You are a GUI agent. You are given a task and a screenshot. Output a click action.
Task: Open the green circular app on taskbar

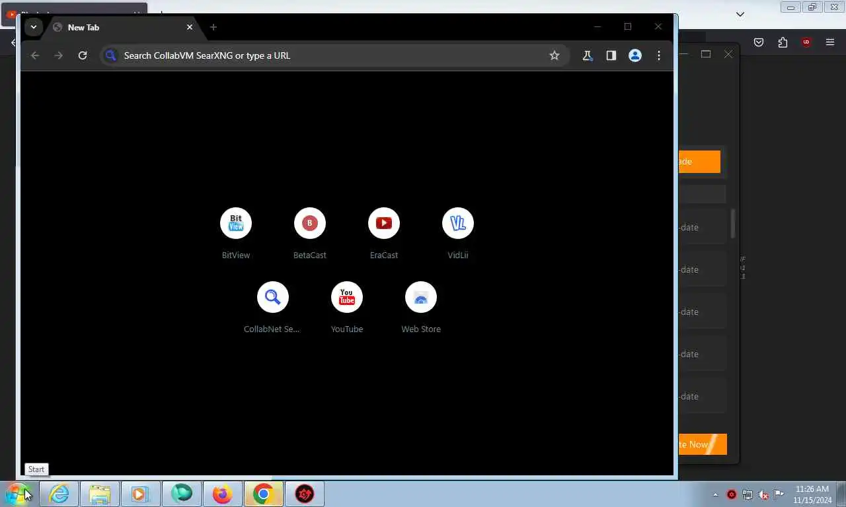(181, 494)
